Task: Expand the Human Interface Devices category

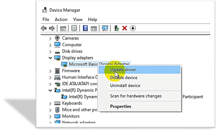Action: pyautogui.click(x=50, y=77)
